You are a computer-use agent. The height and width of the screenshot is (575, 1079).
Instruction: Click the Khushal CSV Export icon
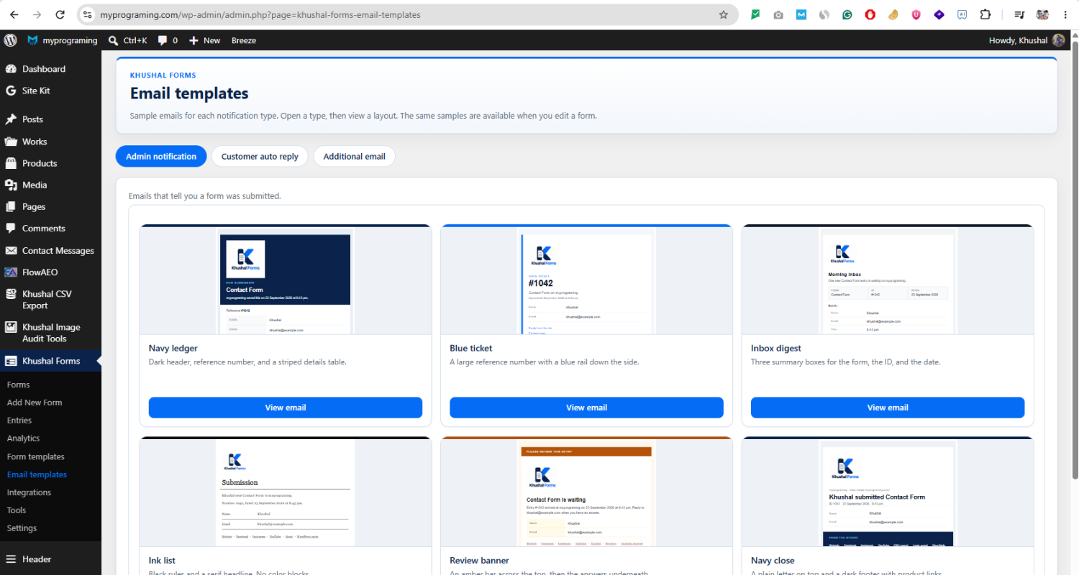pos(11,294)
